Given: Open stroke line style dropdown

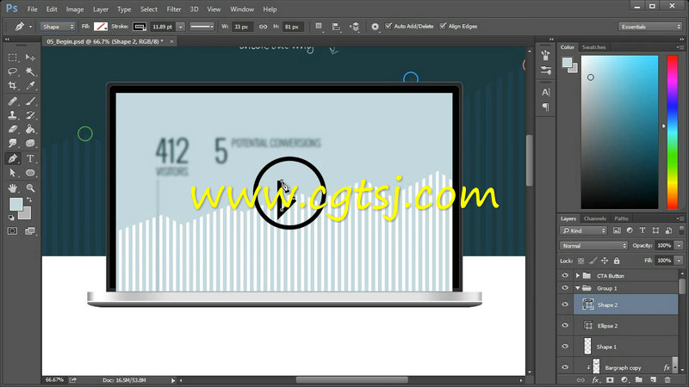Looking at the screenshot, I should [202, 27].
